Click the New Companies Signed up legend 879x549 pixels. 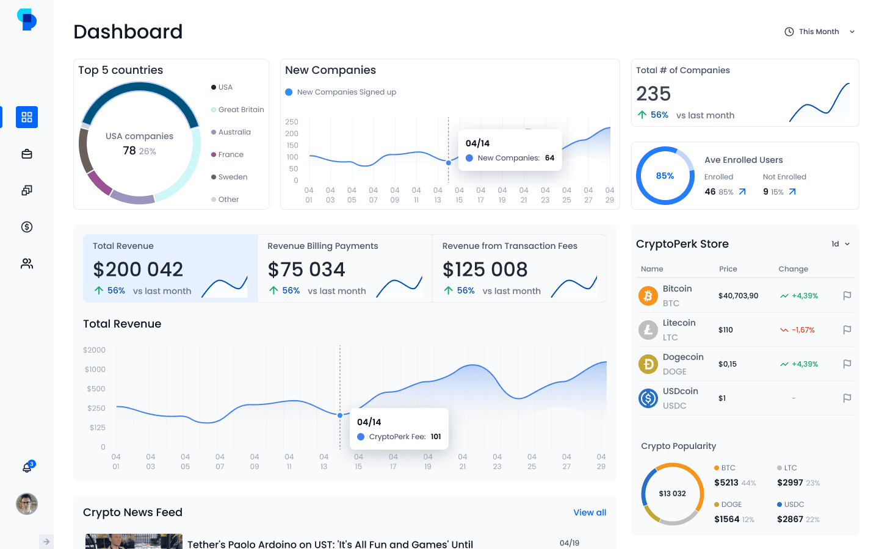tap(341, 92)
